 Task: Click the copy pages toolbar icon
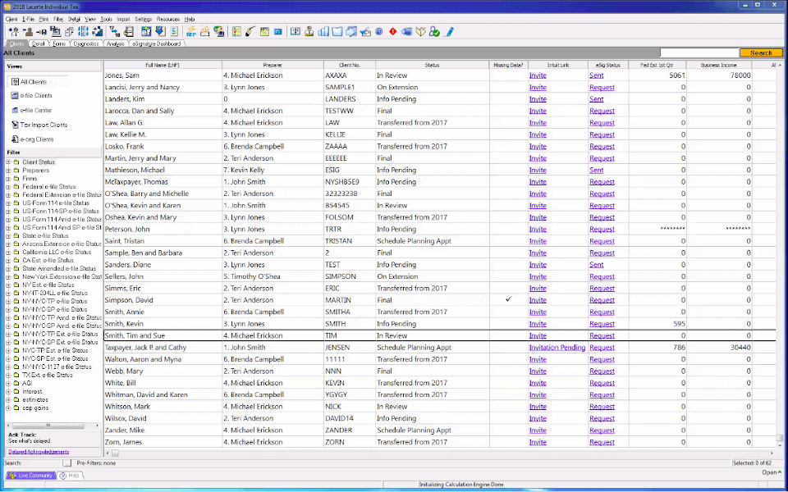[69, 32]
